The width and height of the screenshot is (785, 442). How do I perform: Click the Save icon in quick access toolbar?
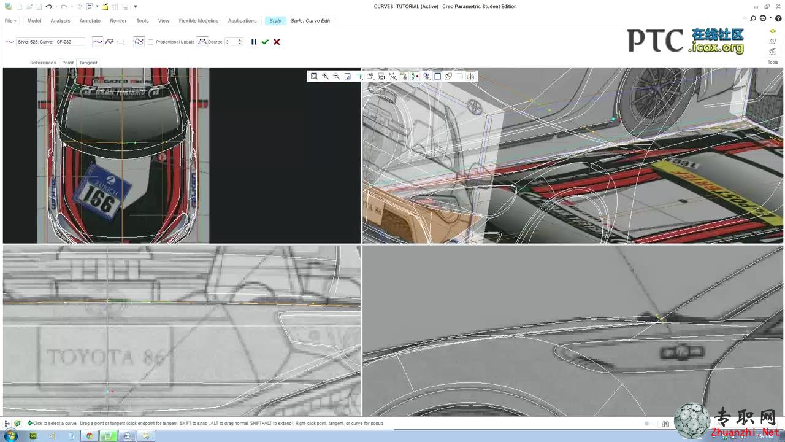pyautogui.click(x=38, y=7)
